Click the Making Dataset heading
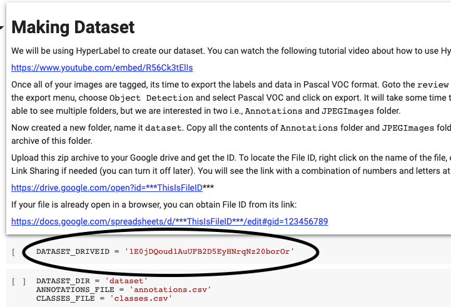 (73, 28)
